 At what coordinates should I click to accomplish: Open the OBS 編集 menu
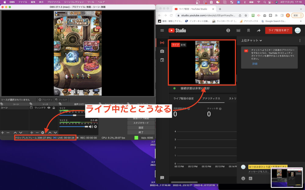pyautogui.click(x=33, y=2)
